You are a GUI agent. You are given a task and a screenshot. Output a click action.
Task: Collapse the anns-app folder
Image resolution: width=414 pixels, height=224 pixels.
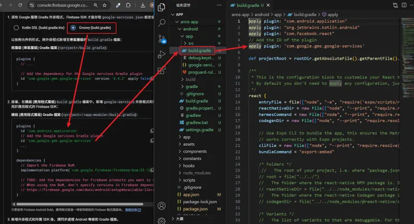(x=177, y=22)
